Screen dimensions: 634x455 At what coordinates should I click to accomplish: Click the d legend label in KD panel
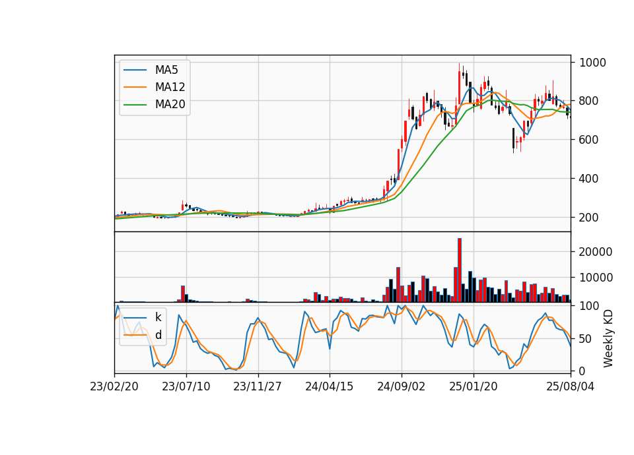pos(158,335)
